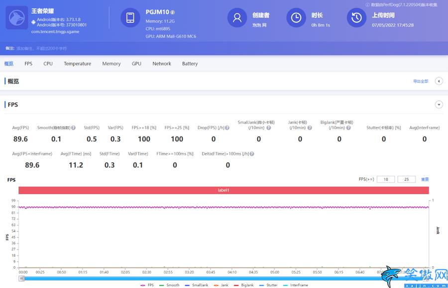Open help icon next to Smooth index
The height and width of the screenshot is (288, 448).
[74, 128]
